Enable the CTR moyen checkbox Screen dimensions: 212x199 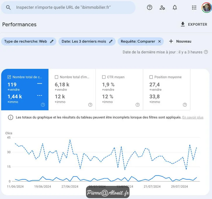104,77
